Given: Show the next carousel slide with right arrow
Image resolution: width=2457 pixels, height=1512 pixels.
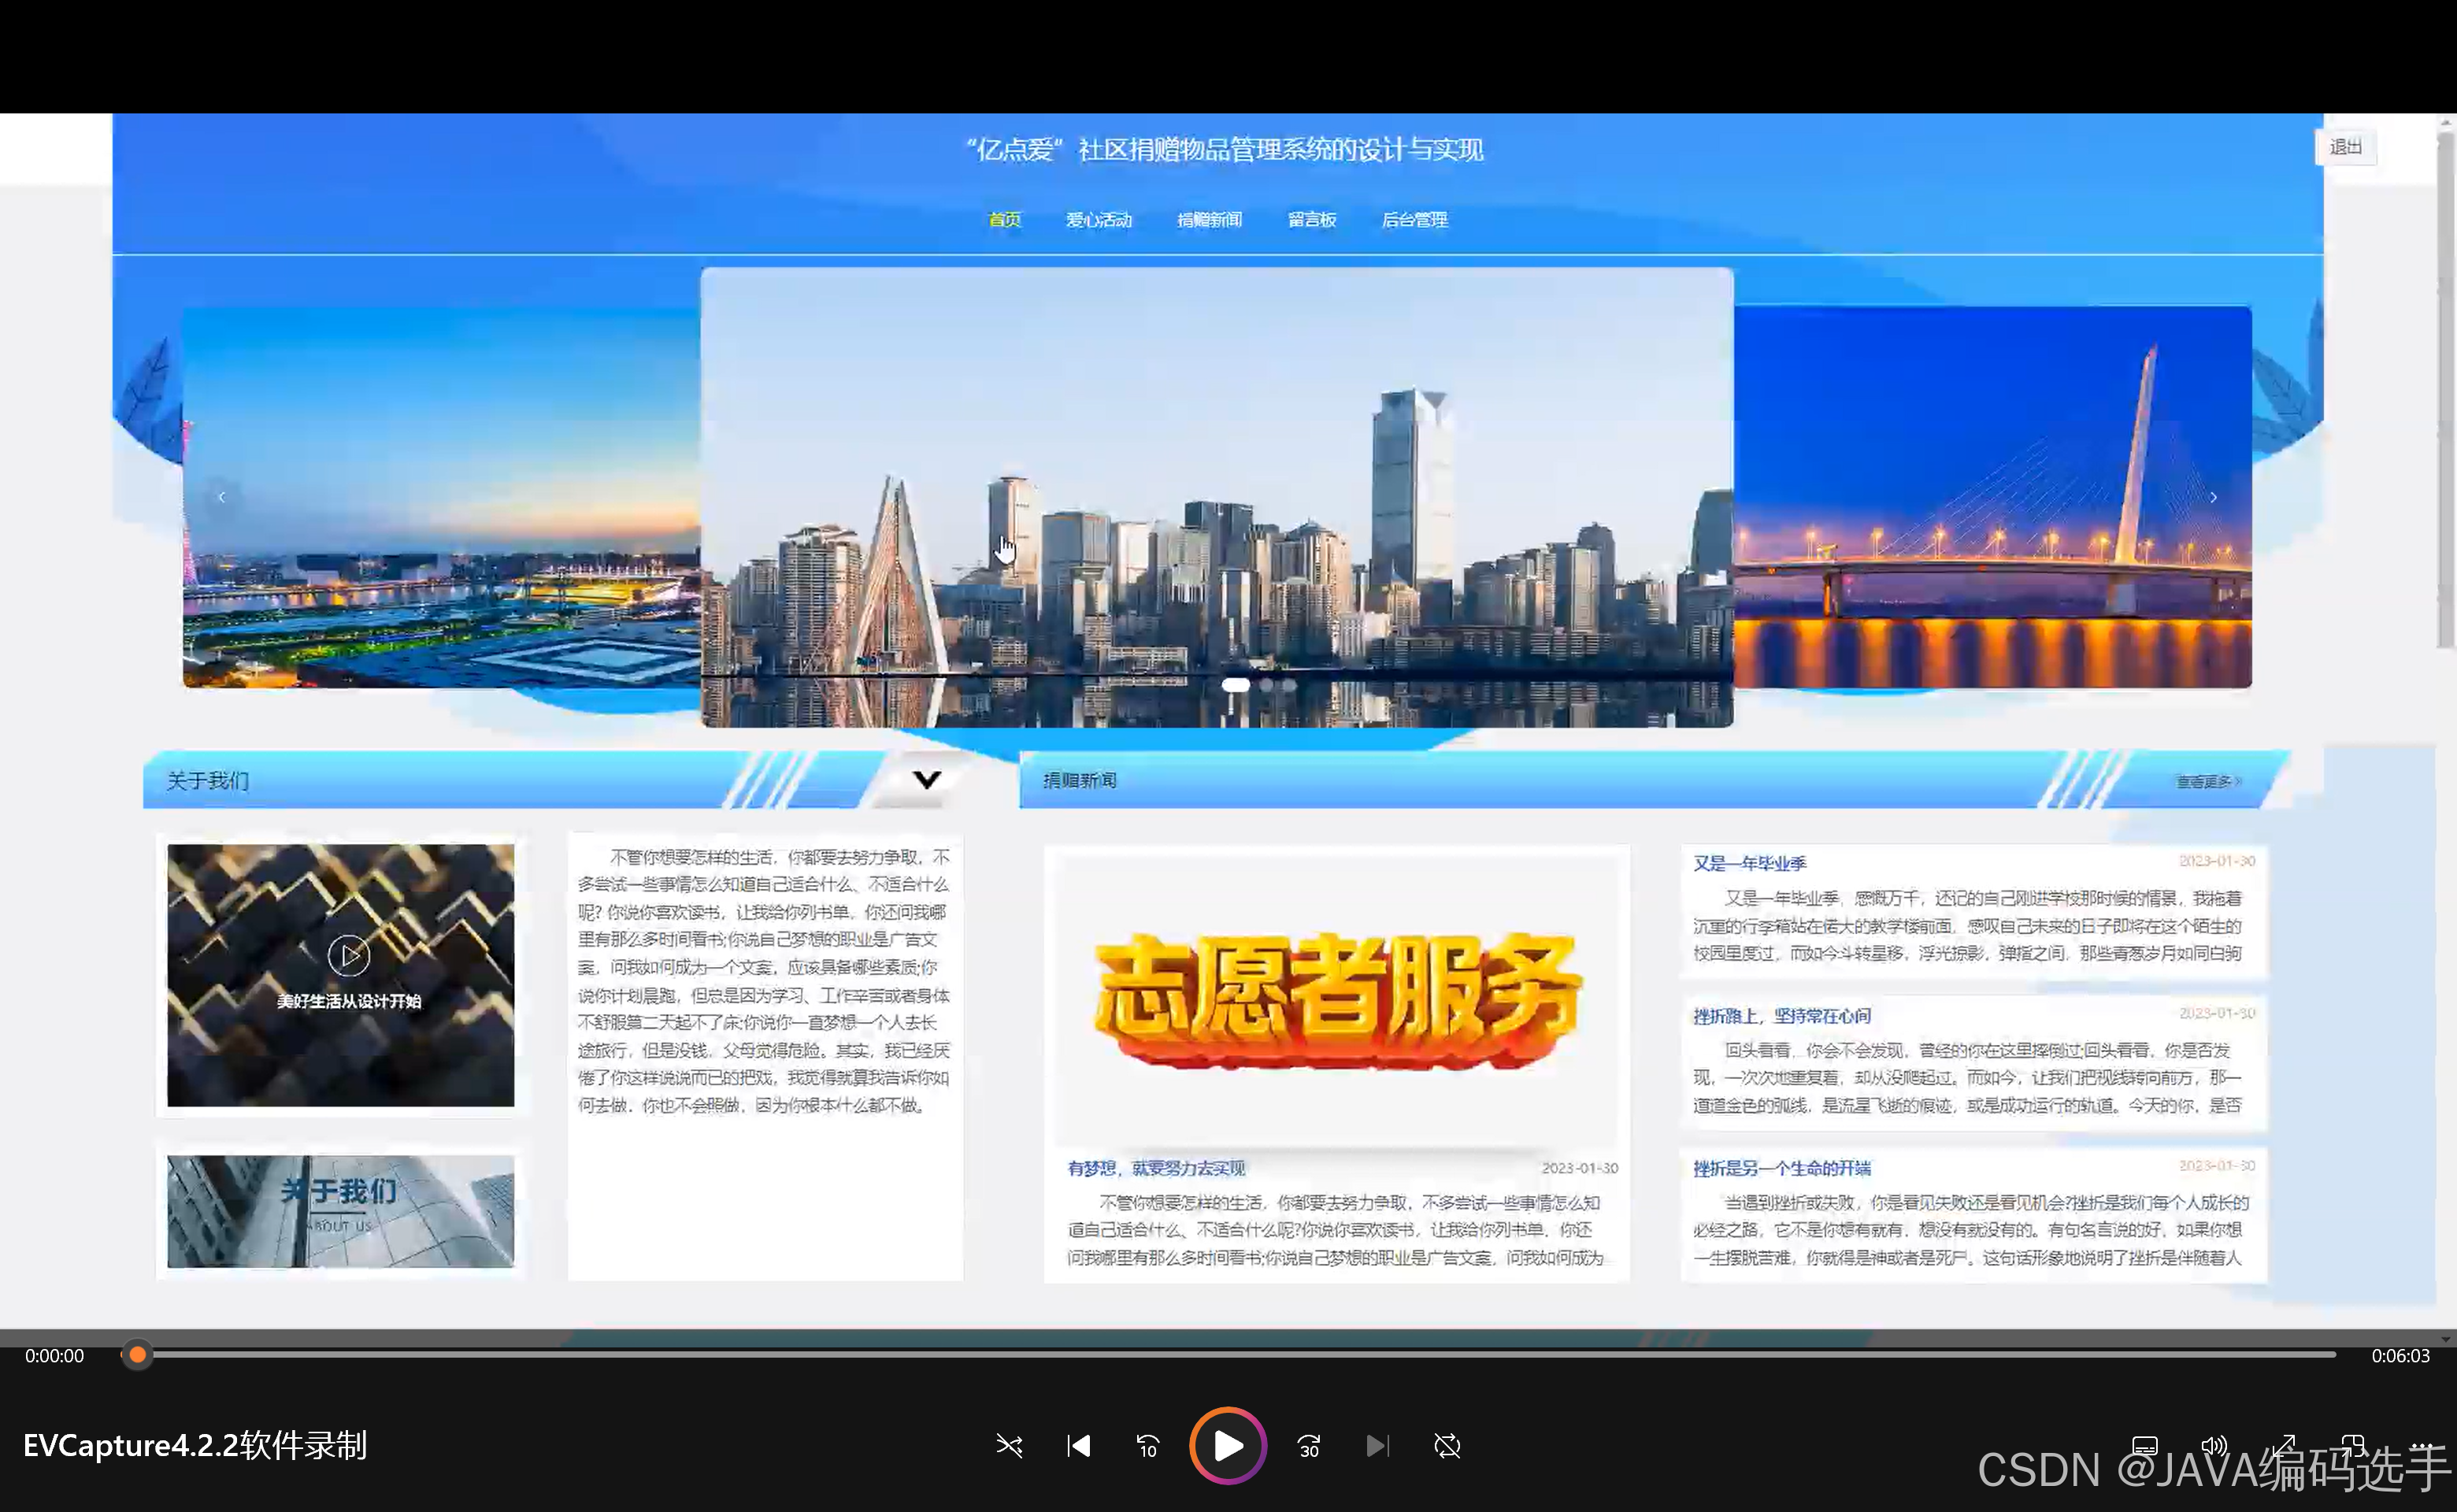Looking at the screenshot, I should [x=2213, y=497].
